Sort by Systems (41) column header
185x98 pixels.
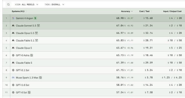tap(19, 11)
